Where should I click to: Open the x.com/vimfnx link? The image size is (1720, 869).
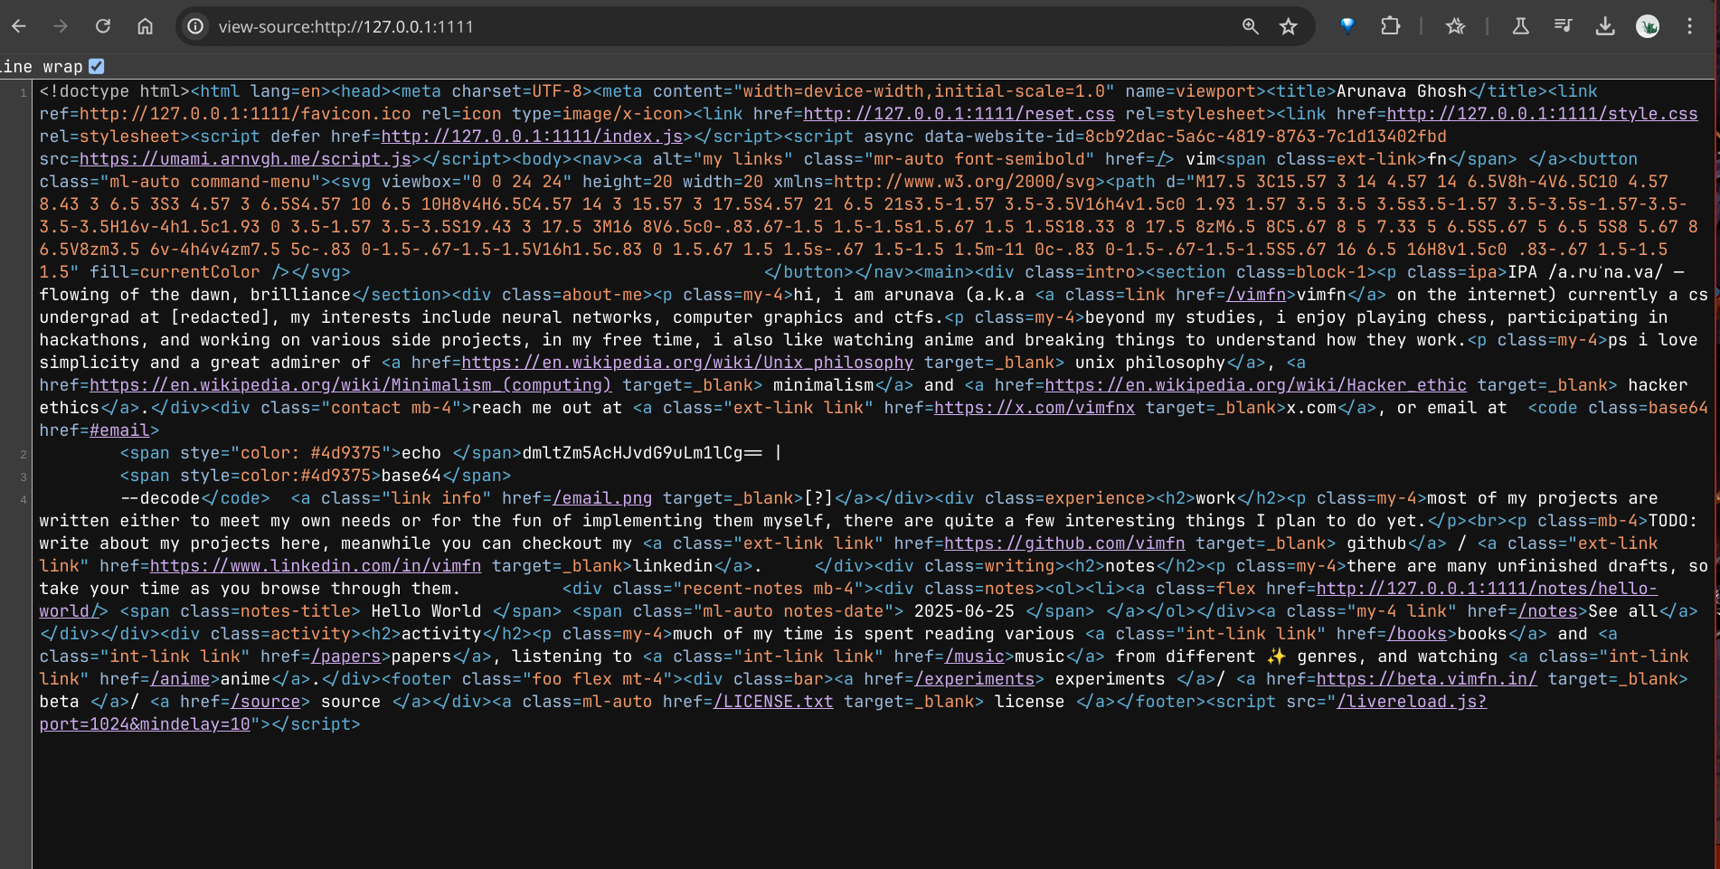click(x=1035, y=408)
